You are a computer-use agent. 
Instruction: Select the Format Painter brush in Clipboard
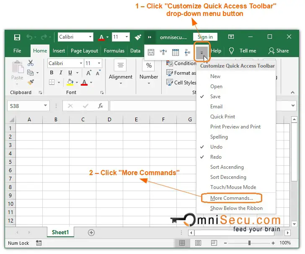tap(31, 82)
